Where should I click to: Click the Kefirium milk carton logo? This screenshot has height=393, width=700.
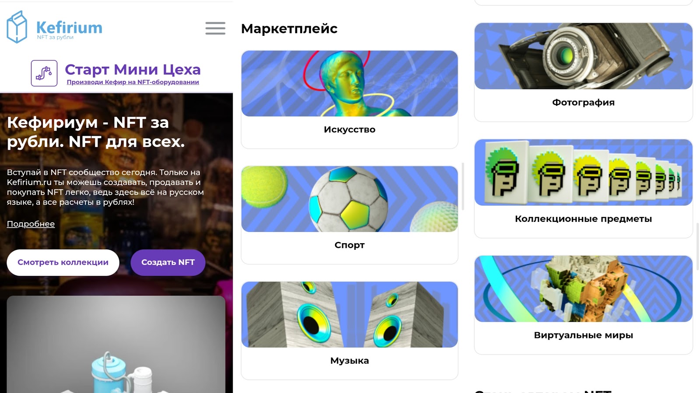pyautogui.click(x=17, y=27)
